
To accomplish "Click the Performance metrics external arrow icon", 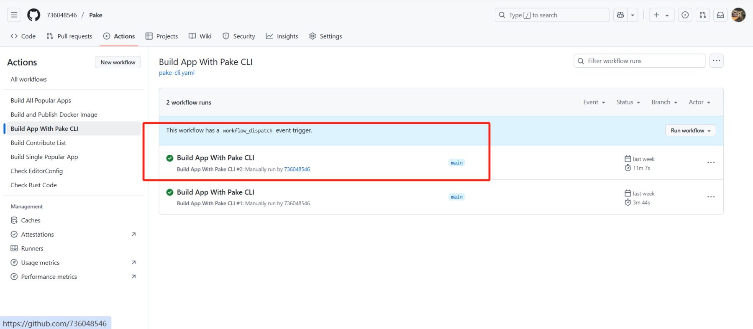I will pos(134,277).
